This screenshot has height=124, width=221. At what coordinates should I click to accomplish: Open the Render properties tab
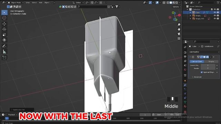point(185,52)
